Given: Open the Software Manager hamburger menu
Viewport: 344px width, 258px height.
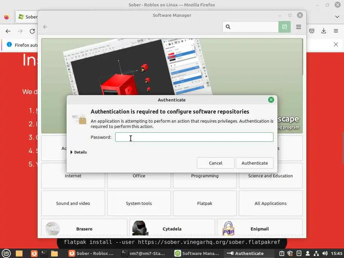Looking at the screenshot, I should pyautogui.click(x=299, y=27).
